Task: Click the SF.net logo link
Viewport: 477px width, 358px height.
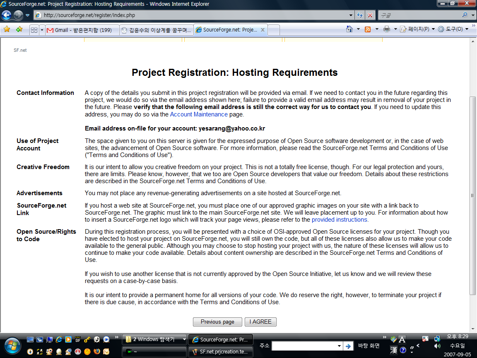Action: [20, 50]
